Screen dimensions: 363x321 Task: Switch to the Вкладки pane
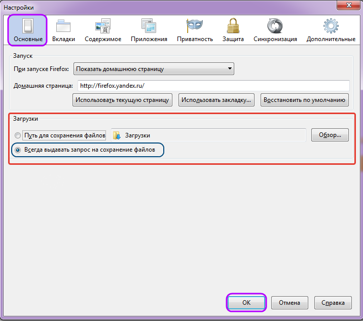tap(63, 30)
